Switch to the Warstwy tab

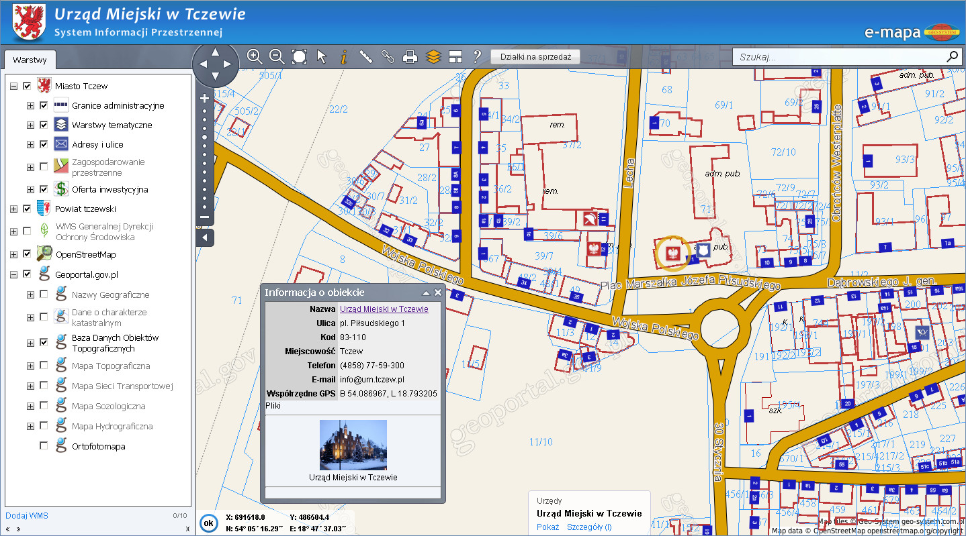point(30,60)
